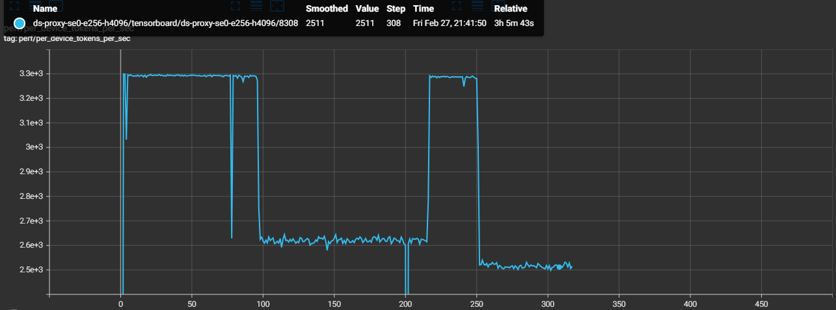The width and height of the screenshot is (836, 310).
Task: Click the 2511 under Smoothed column
Action: pyautogui.click(x=315, y=23)
